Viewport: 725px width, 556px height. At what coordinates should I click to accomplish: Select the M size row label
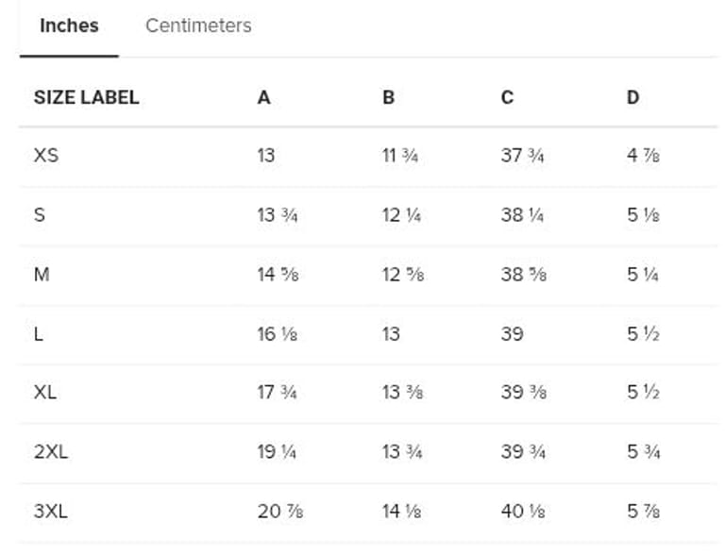(x=41, y=275)
